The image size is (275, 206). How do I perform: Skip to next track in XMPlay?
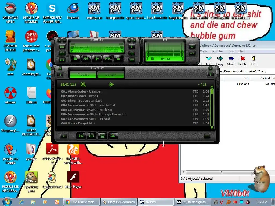(107, 59)
